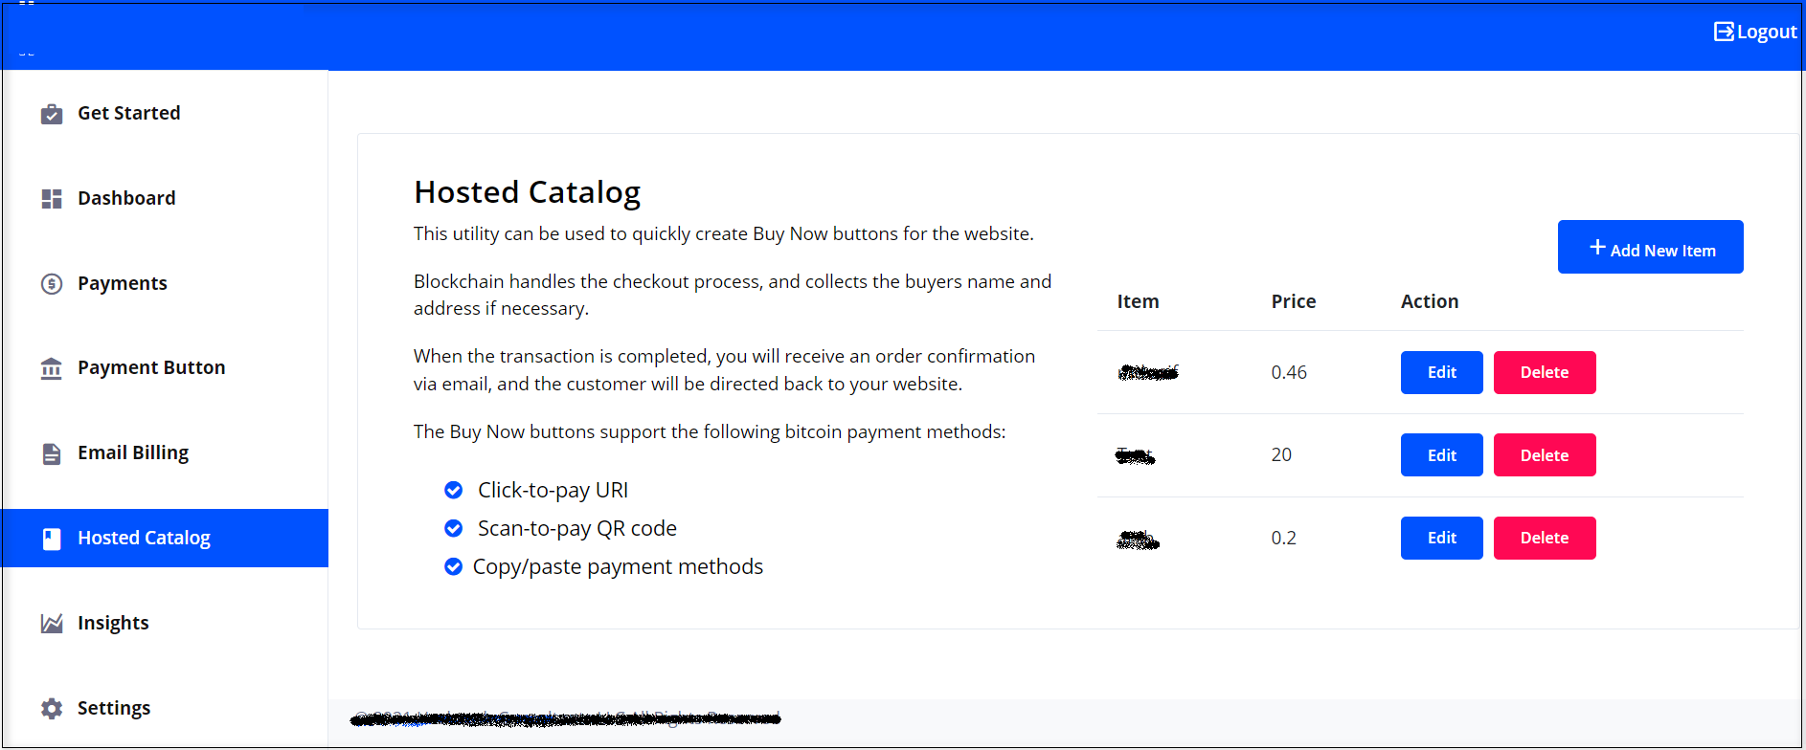Delete the item priced 20

1544,455
